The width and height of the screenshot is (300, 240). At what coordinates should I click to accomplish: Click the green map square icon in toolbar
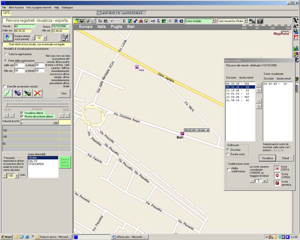click(164, 21)
